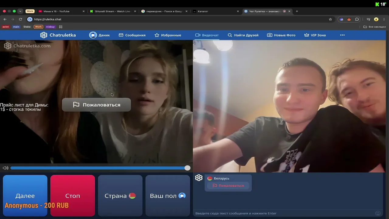Image resolution: width=389 pixels, height=219 pixels.
Task: Go to Избранные favorites
Action: coord(168,35)
